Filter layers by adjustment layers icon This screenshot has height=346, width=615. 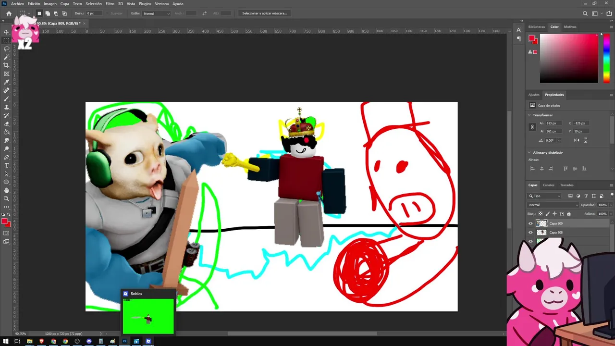coord(578,196)
